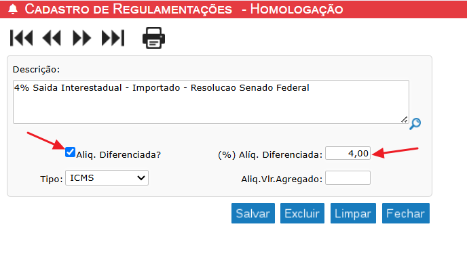
Task: Open the magnifier search beside Descrição
Action: (x=415, y=124)
